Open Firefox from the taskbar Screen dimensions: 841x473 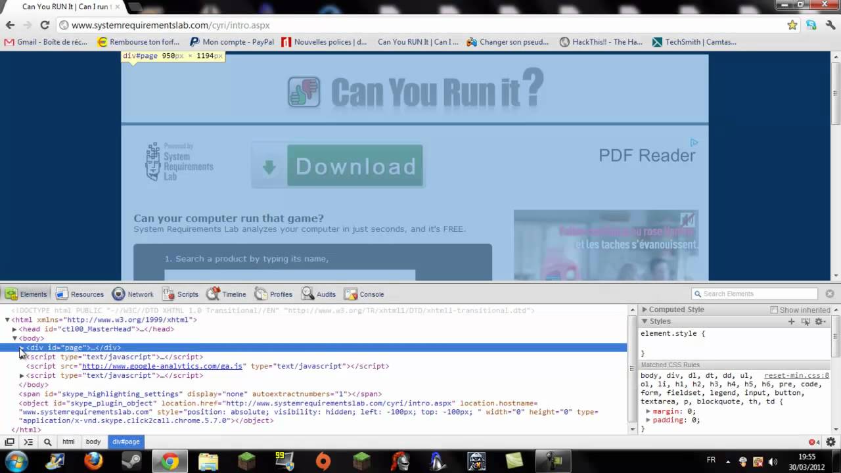click(x=93, y=461)
